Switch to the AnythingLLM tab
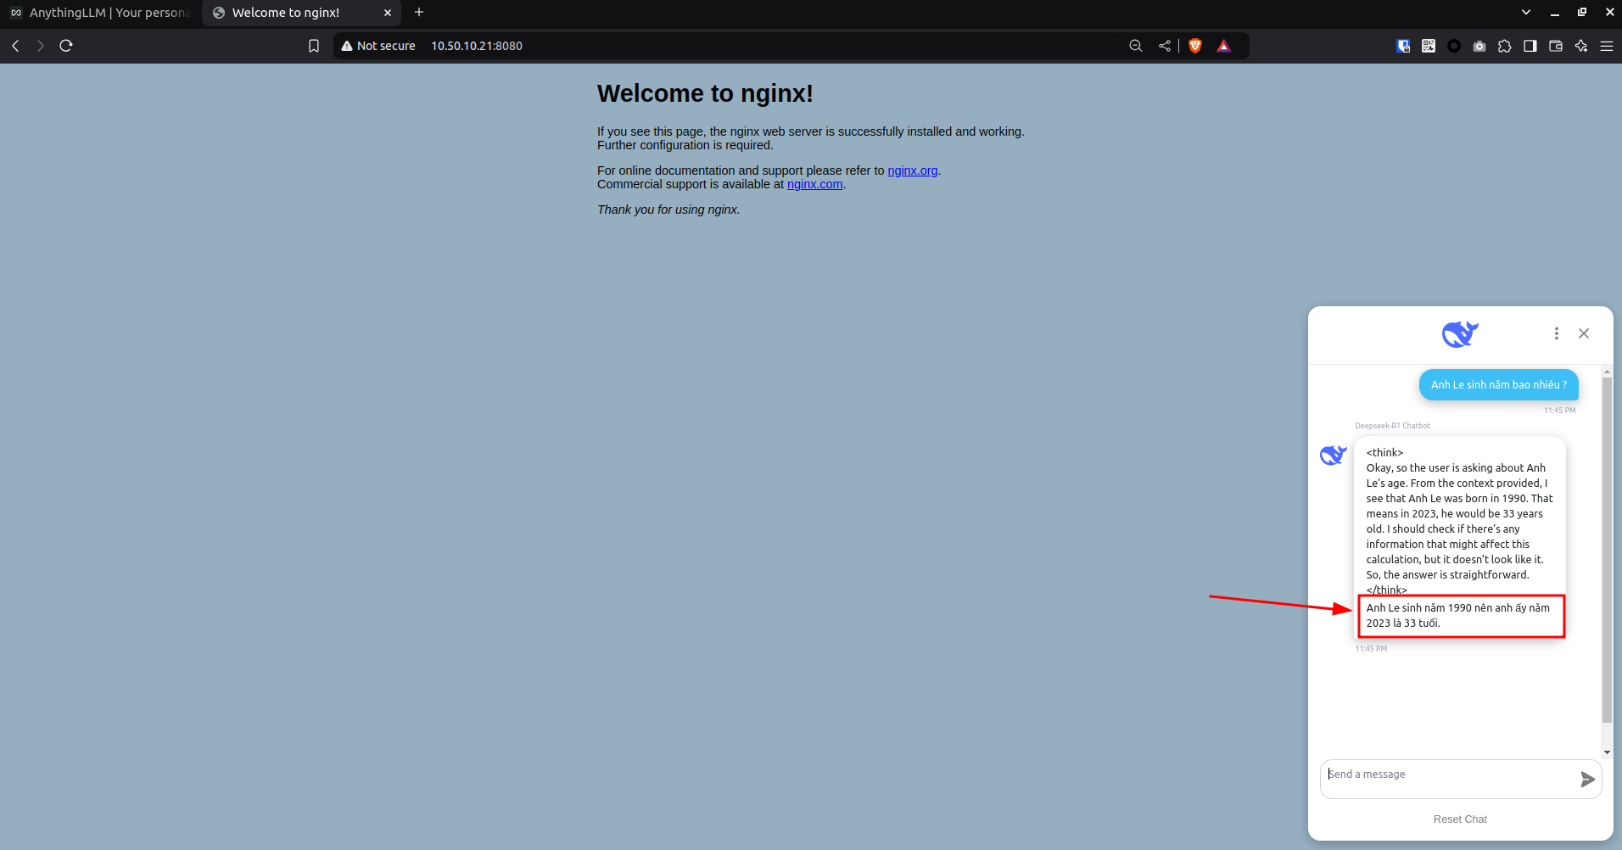1622x850 pixels. pos(100,13)
